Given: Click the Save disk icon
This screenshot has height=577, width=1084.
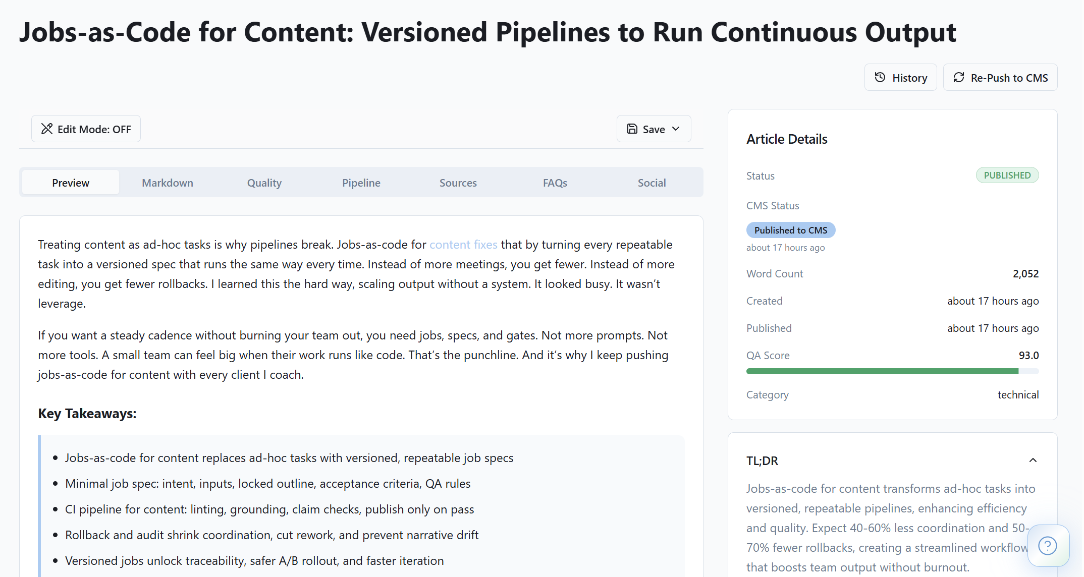Looking at the screenshot, I should click(632, 129).
